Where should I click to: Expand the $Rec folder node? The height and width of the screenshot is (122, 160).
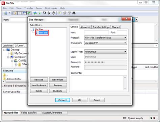[16, 65]
